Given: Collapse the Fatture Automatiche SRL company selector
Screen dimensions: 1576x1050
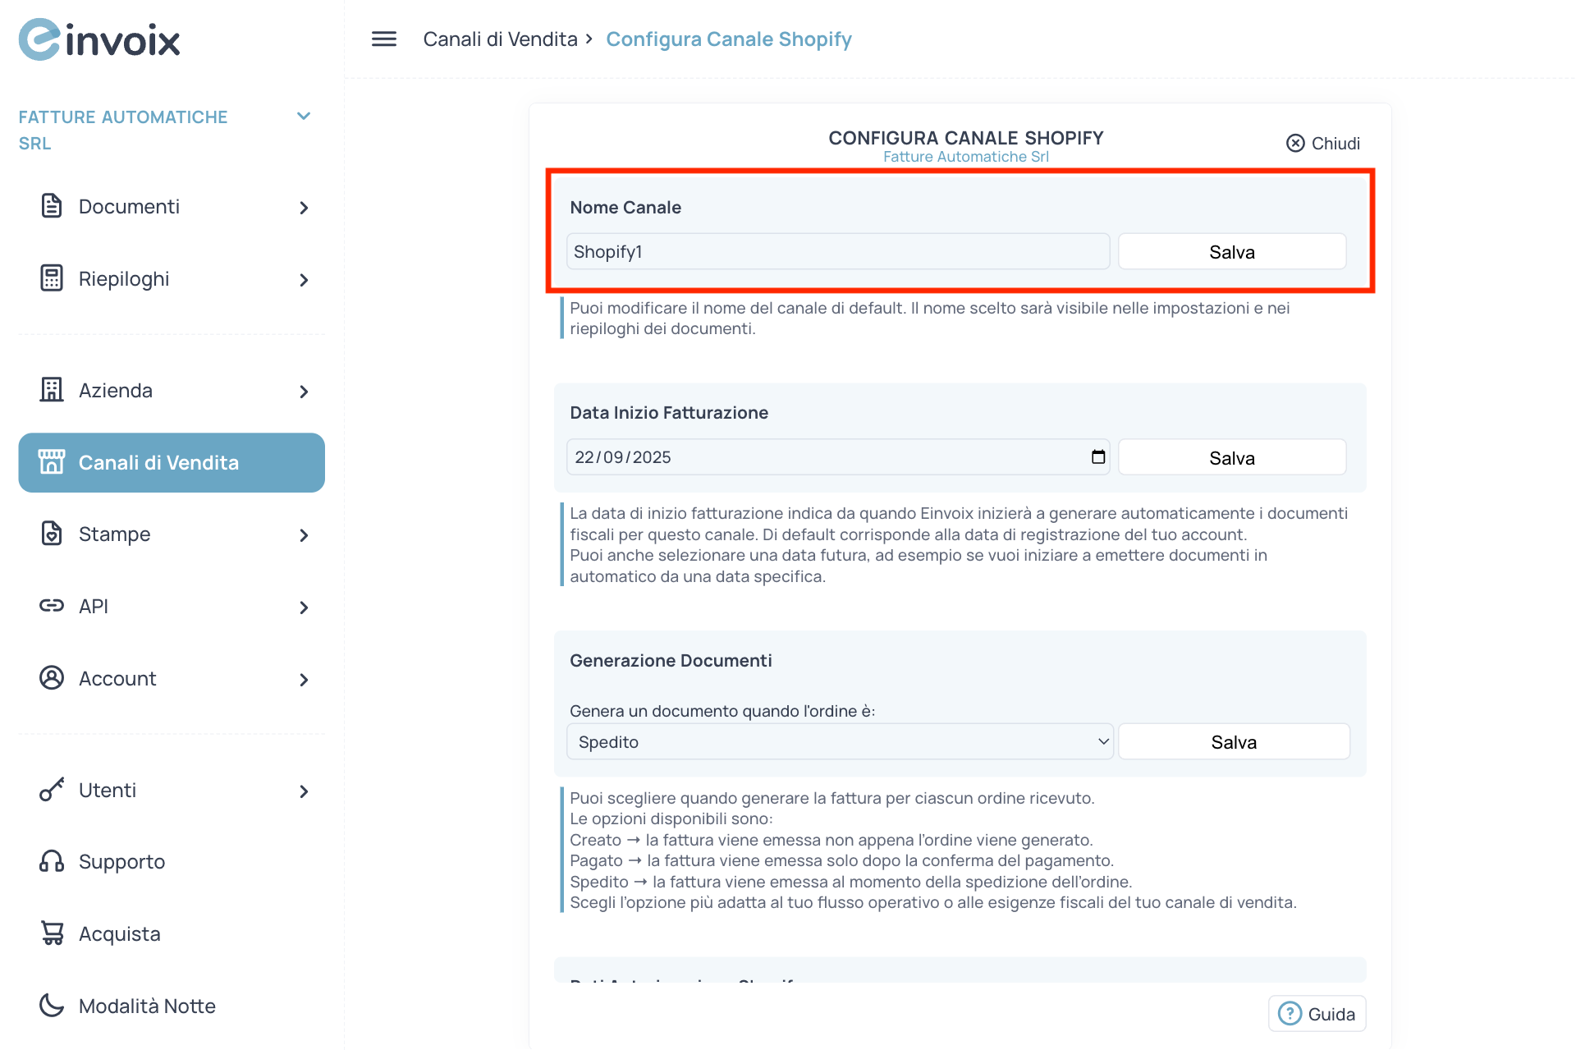Looking at the screenshot, I should [303, 116].
